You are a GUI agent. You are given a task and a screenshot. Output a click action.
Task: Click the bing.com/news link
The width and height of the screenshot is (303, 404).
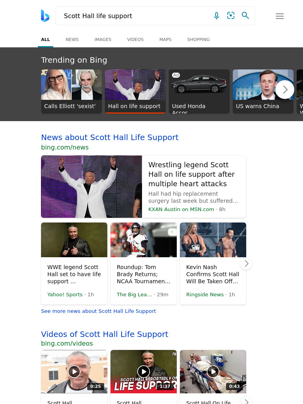click(65, 148)
